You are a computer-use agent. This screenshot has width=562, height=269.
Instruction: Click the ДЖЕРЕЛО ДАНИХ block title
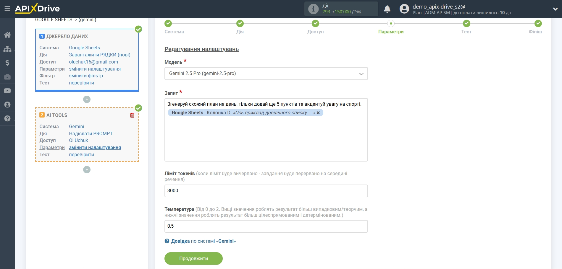click(67, 36)
